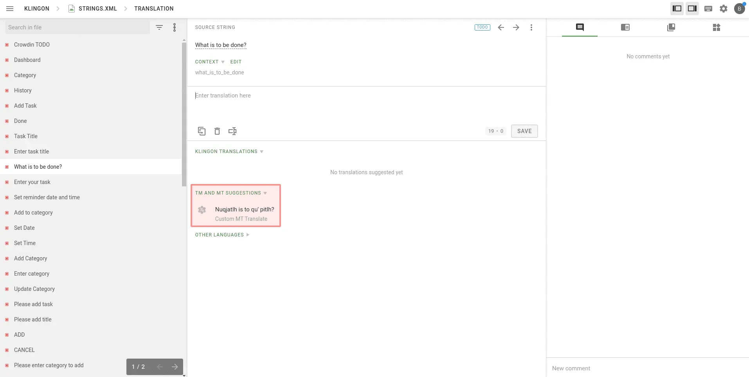Click the SAVE translation button
Screen dimensions: 749x377
[524, 131]
